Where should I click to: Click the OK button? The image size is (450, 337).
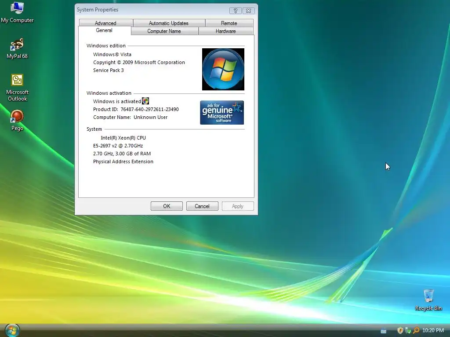(167, 206)
